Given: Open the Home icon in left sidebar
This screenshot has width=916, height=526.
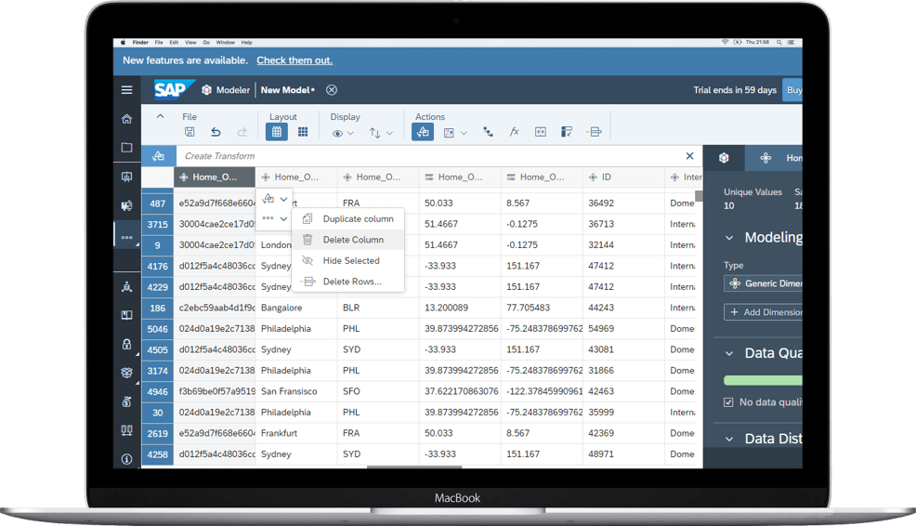Looking at the screenshot, I should [127, 119].
